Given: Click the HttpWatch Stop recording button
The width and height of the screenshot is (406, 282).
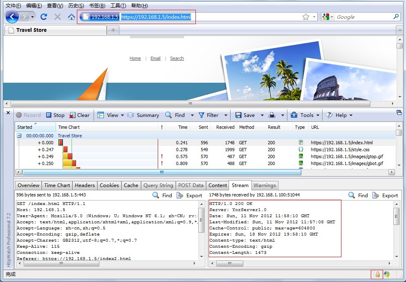Looking at the screenshot, I should pyautogui.click(x=55, y=115).
